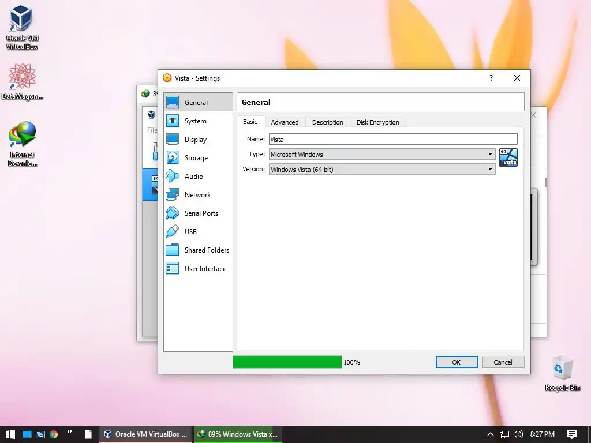Open the Action Center notifications icon
The image size is (591, 443).
coord(572,434)
